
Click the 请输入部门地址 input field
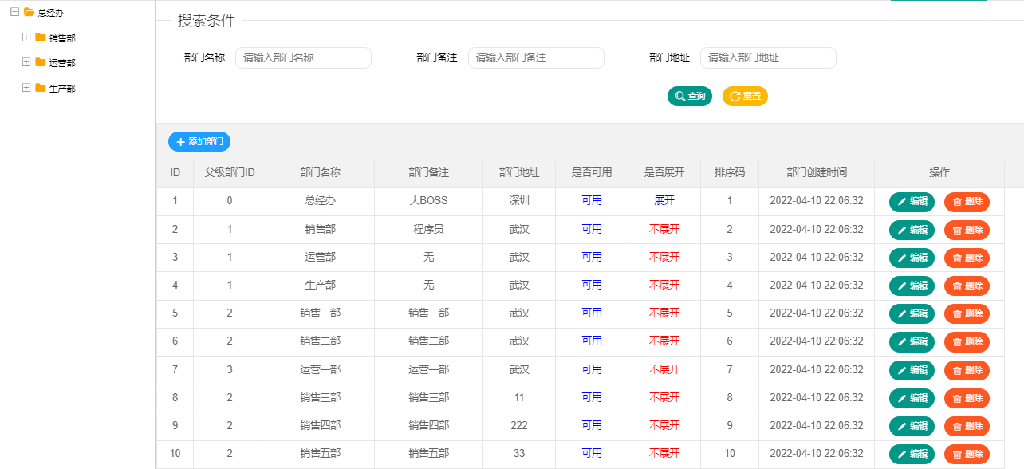pos(768,57)
